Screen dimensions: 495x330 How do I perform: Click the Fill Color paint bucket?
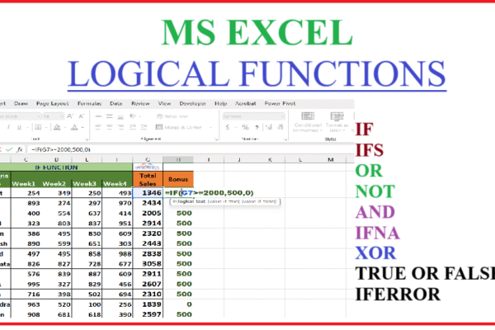(57, 127)
